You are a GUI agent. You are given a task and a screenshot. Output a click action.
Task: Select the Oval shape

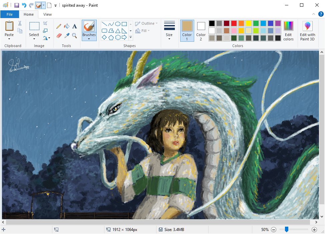[x=118, y=24]
